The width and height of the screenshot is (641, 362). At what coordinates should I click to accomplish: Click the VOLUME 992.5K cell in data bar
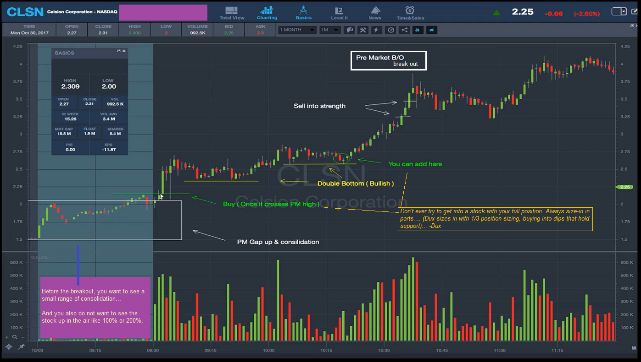point(197,30)
